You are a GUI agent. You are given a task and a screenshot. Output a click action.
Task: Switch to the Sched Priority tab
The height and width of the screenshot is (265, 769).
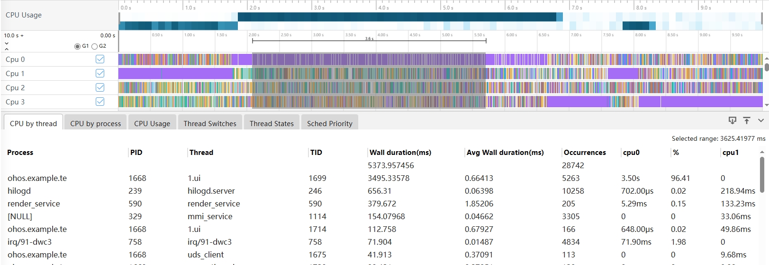329,123
